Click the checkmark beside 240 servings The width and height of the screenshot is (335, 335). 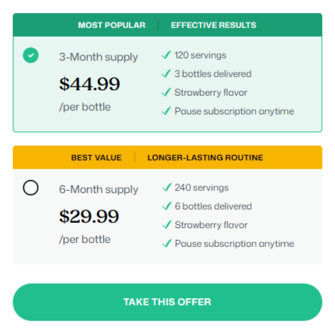pos(167,188)
